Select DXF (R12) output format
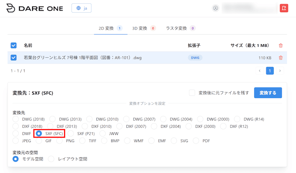This screenshot has height=173, width=296. (223, 126)
